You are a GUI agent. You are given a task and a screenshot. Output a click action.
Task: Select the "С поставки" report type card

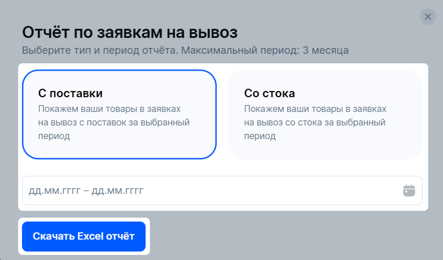click(x=119, y=114)
